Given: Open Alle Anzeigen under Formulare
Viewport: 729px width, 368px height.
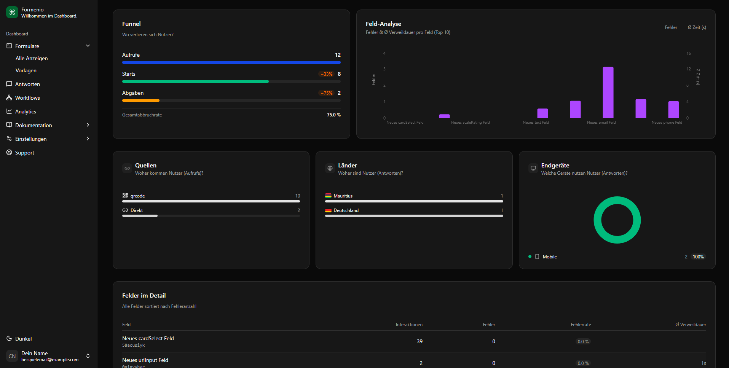Looking at the screenshot, I should (x=32, y=58).
